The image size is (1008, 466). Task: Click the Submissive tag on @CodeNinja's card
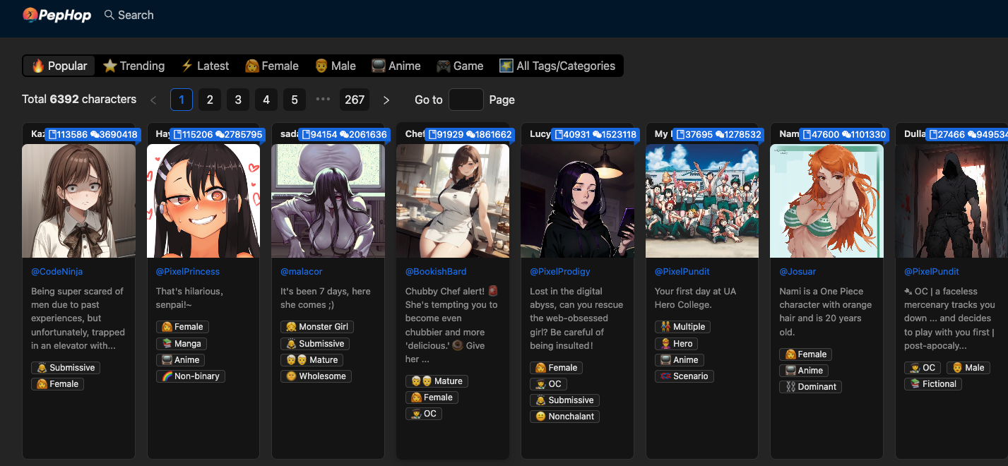(66, 368)
